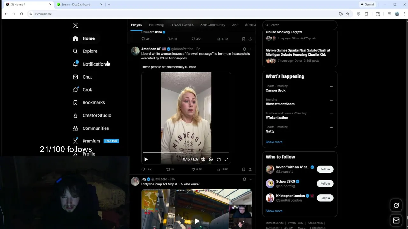Bookmark the American AF post
Screen dimensions: 408x229
tap(244, 170)
